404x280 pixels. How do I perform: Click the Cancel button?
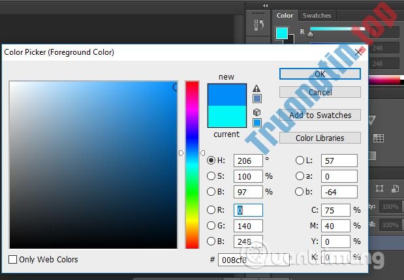pos(320,92)
